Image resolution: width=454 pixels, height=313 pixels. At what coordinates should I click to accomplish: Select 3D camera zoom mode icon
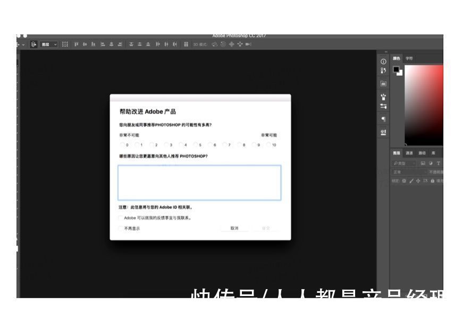pyautogui.click(x=248, y=44)
